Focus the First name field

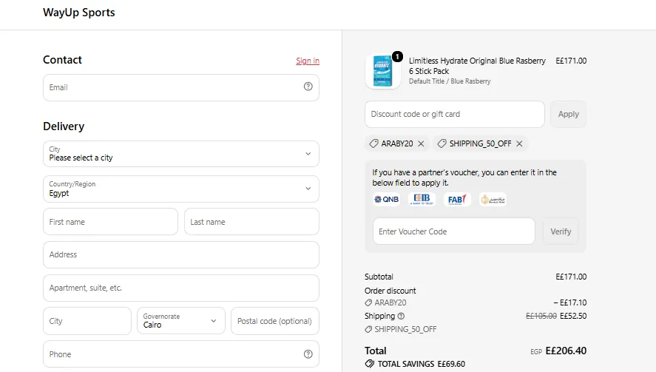tap(110, 222)
